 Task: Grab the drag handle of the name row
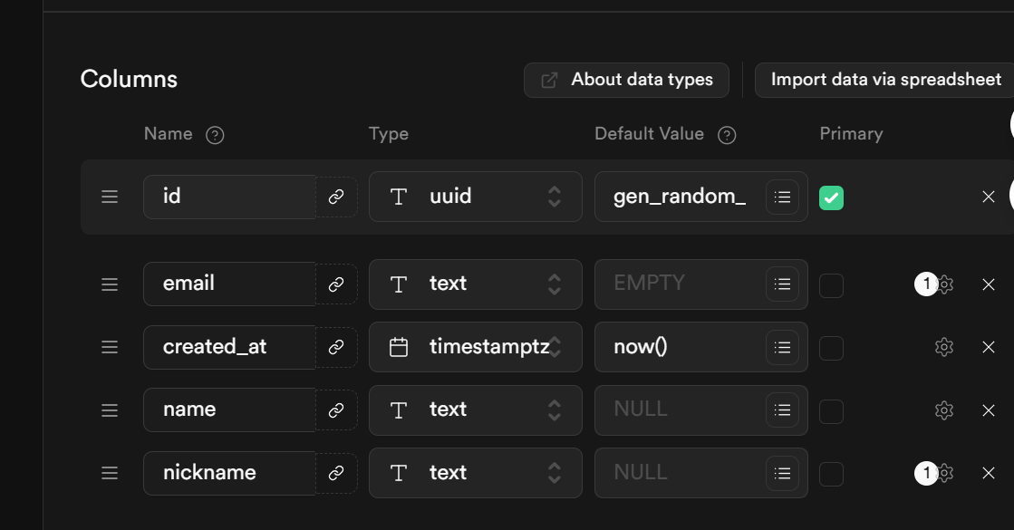point(110,410)
